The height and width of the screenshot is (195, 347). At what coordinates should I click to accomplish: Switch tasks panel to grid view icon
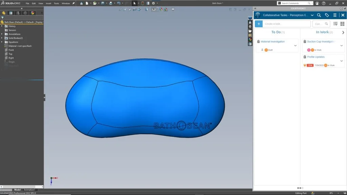click(x=342, y=24)
